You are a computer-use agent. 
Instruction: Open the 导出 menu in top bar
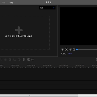coord(4,3)
